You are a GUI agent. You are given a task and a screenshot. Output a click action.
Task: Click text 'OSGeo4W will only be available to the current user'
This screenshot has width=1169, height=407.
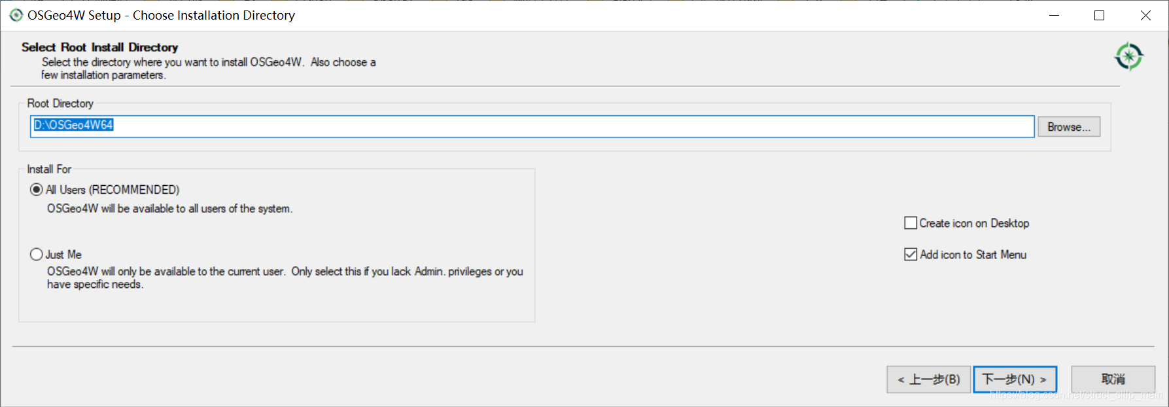tap(166, 272)
